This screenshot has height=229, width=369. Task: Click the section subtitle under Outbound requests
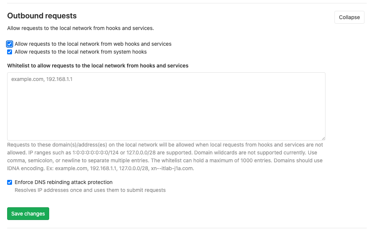(x=80, y=28)
